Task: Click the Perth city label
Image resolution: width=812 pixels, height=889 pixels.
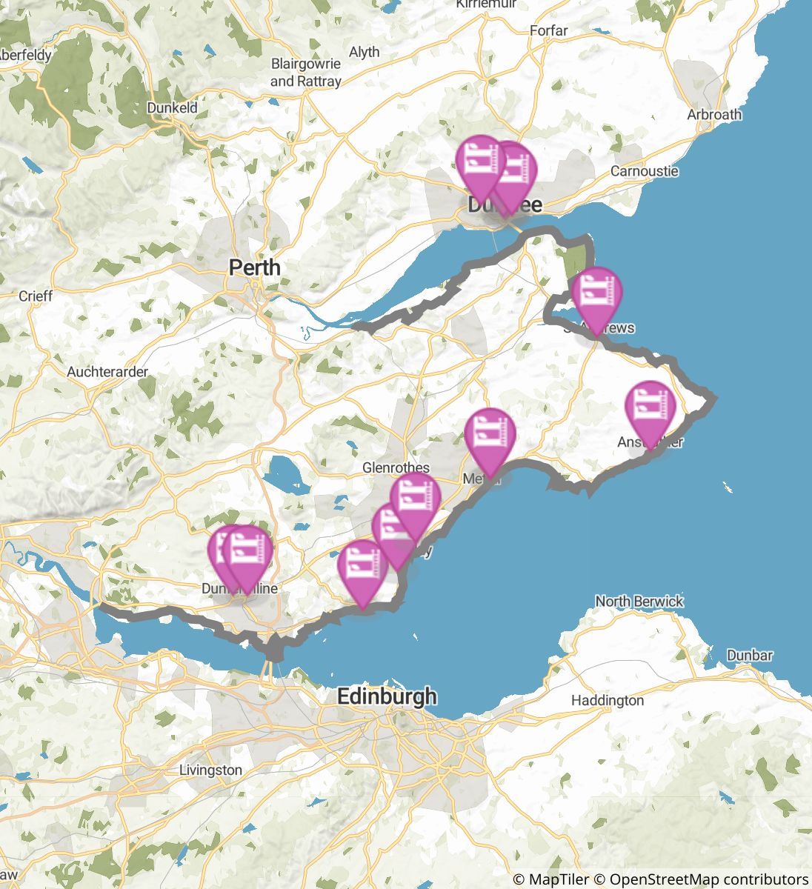Action: pyautogui.click(x=255, y=267)
